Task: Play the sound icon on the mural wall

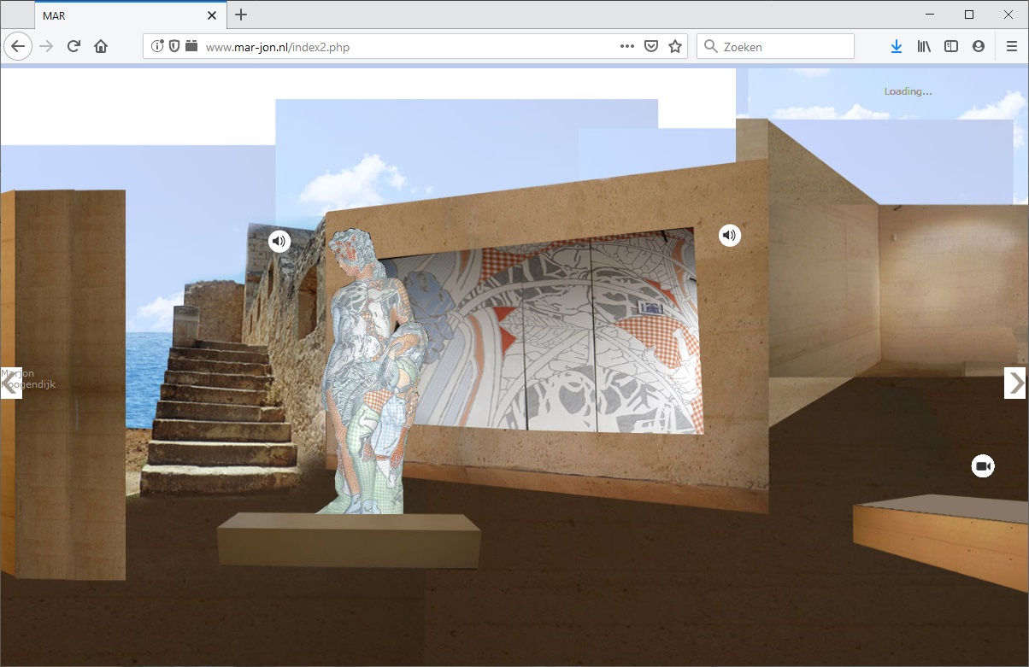Action: [729, 235]
